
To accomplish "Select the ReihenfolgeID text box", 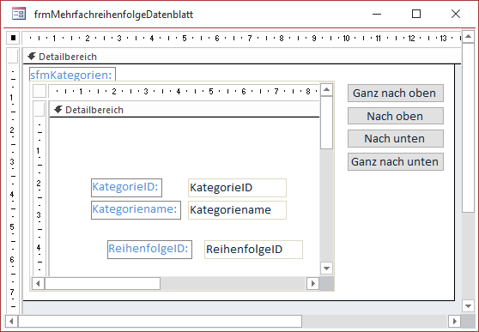I will (x=253, y=250).
